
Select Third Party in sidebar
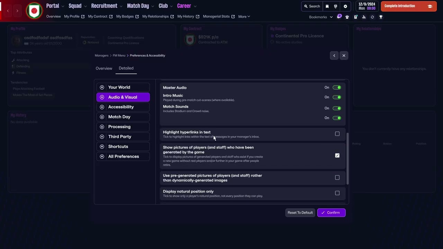coord(123,137)
